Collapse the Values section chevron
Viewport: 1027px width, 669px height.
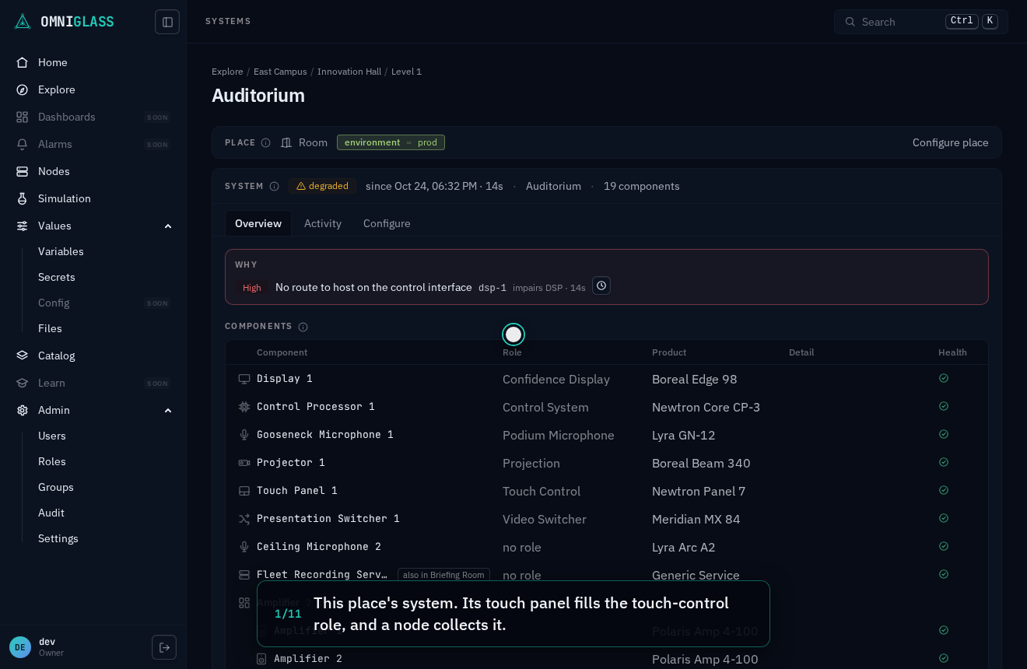168,226
